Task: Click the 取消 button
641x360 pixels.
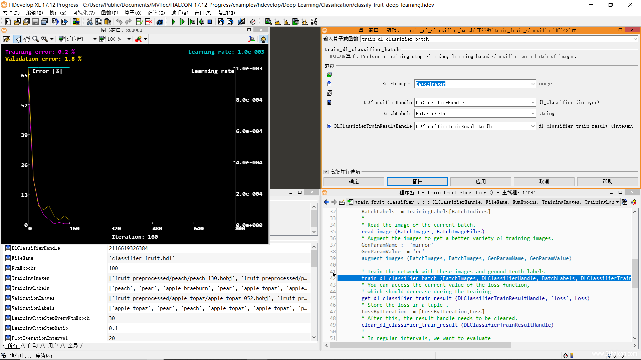Action: coord(544,182)
